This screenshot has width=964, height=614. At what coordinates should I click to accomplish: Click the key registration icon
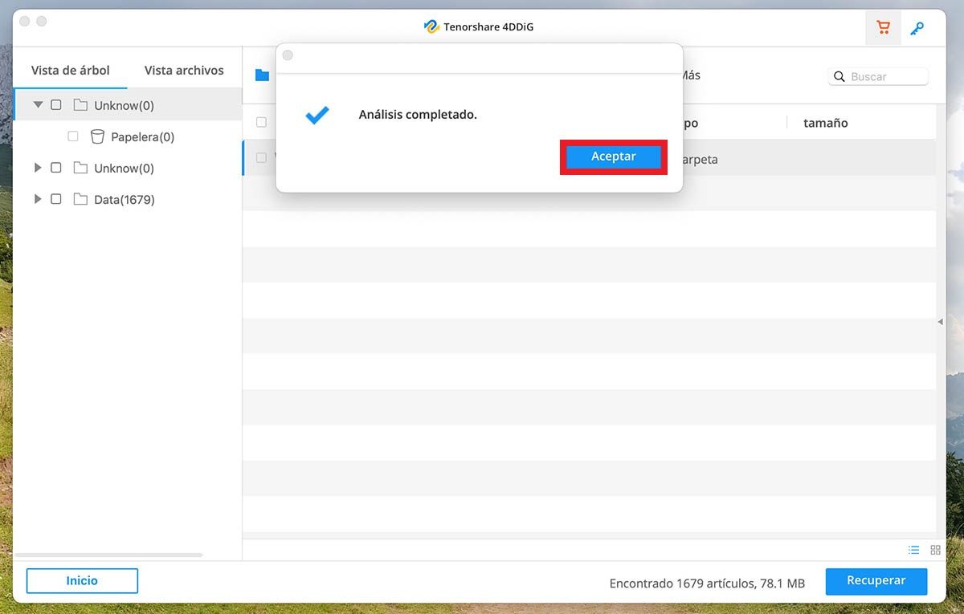click(917, 28)
